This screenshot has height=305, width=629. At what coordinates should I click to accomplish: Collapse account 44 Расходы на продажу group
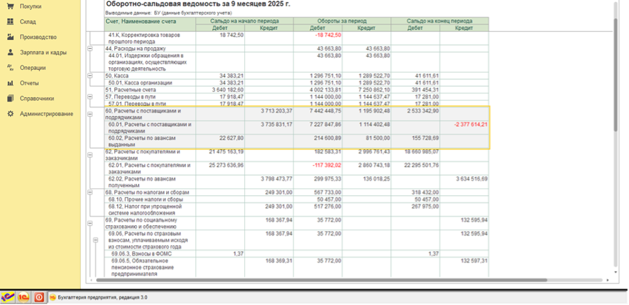90,49
